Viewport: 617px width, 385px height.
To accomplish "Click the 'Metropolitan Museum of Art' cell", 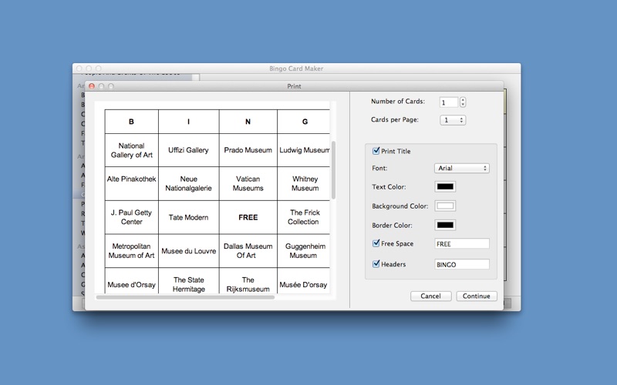I will point(132,251).
